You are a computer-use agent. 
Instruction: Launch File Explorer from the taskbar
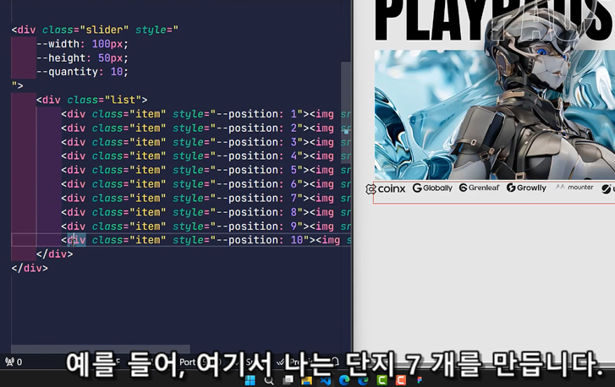(x=307, y=380)
